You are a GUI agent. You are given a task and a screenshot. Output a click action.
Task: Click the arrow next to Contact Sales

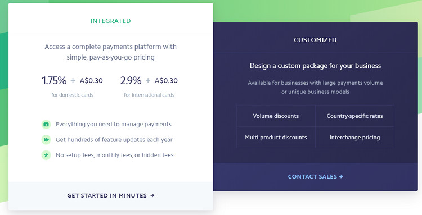[x=341, y=176]
